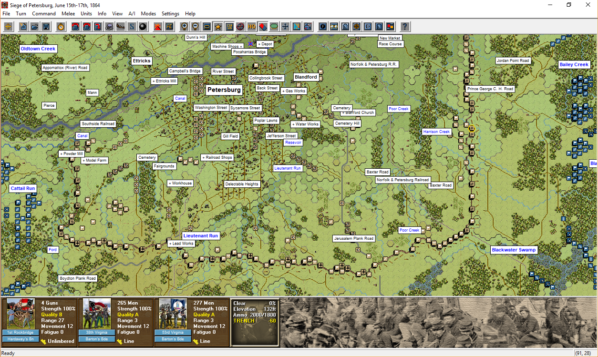This screenshot has width=598, height=357.
Task: Open the A/I menu
Action: (x=132, y=14)
